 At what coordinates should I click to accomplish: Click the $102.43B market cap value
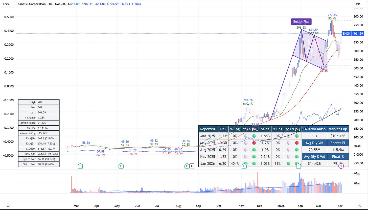338,136
